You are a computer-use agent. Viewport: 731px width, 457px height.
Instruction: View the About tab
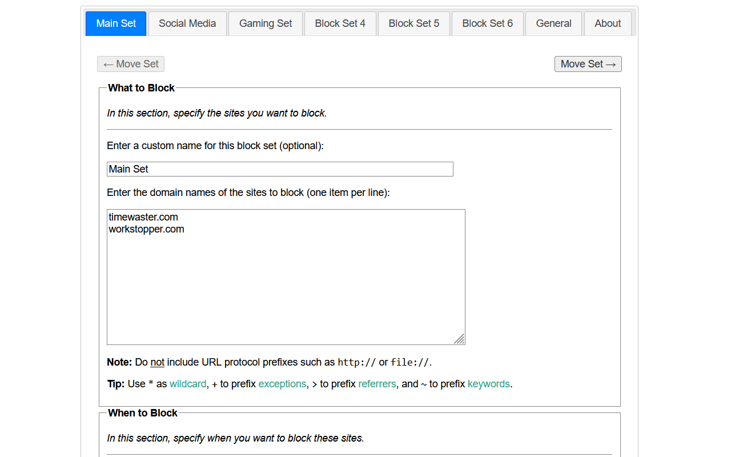[x=607, y=23]
